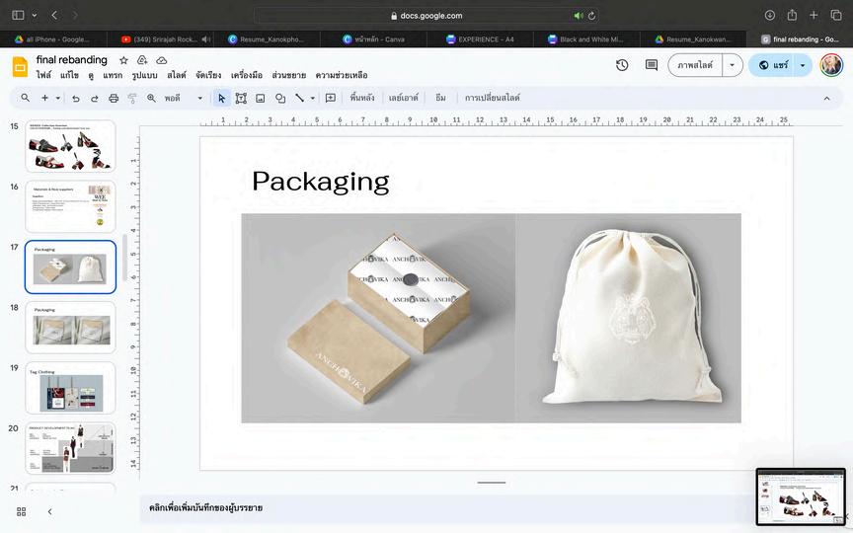Open Safari sidebar icon
Screen dimensions: 853x533
18,15
